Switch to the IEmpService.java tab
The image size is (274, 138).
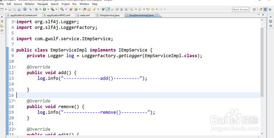coord(109,15)
